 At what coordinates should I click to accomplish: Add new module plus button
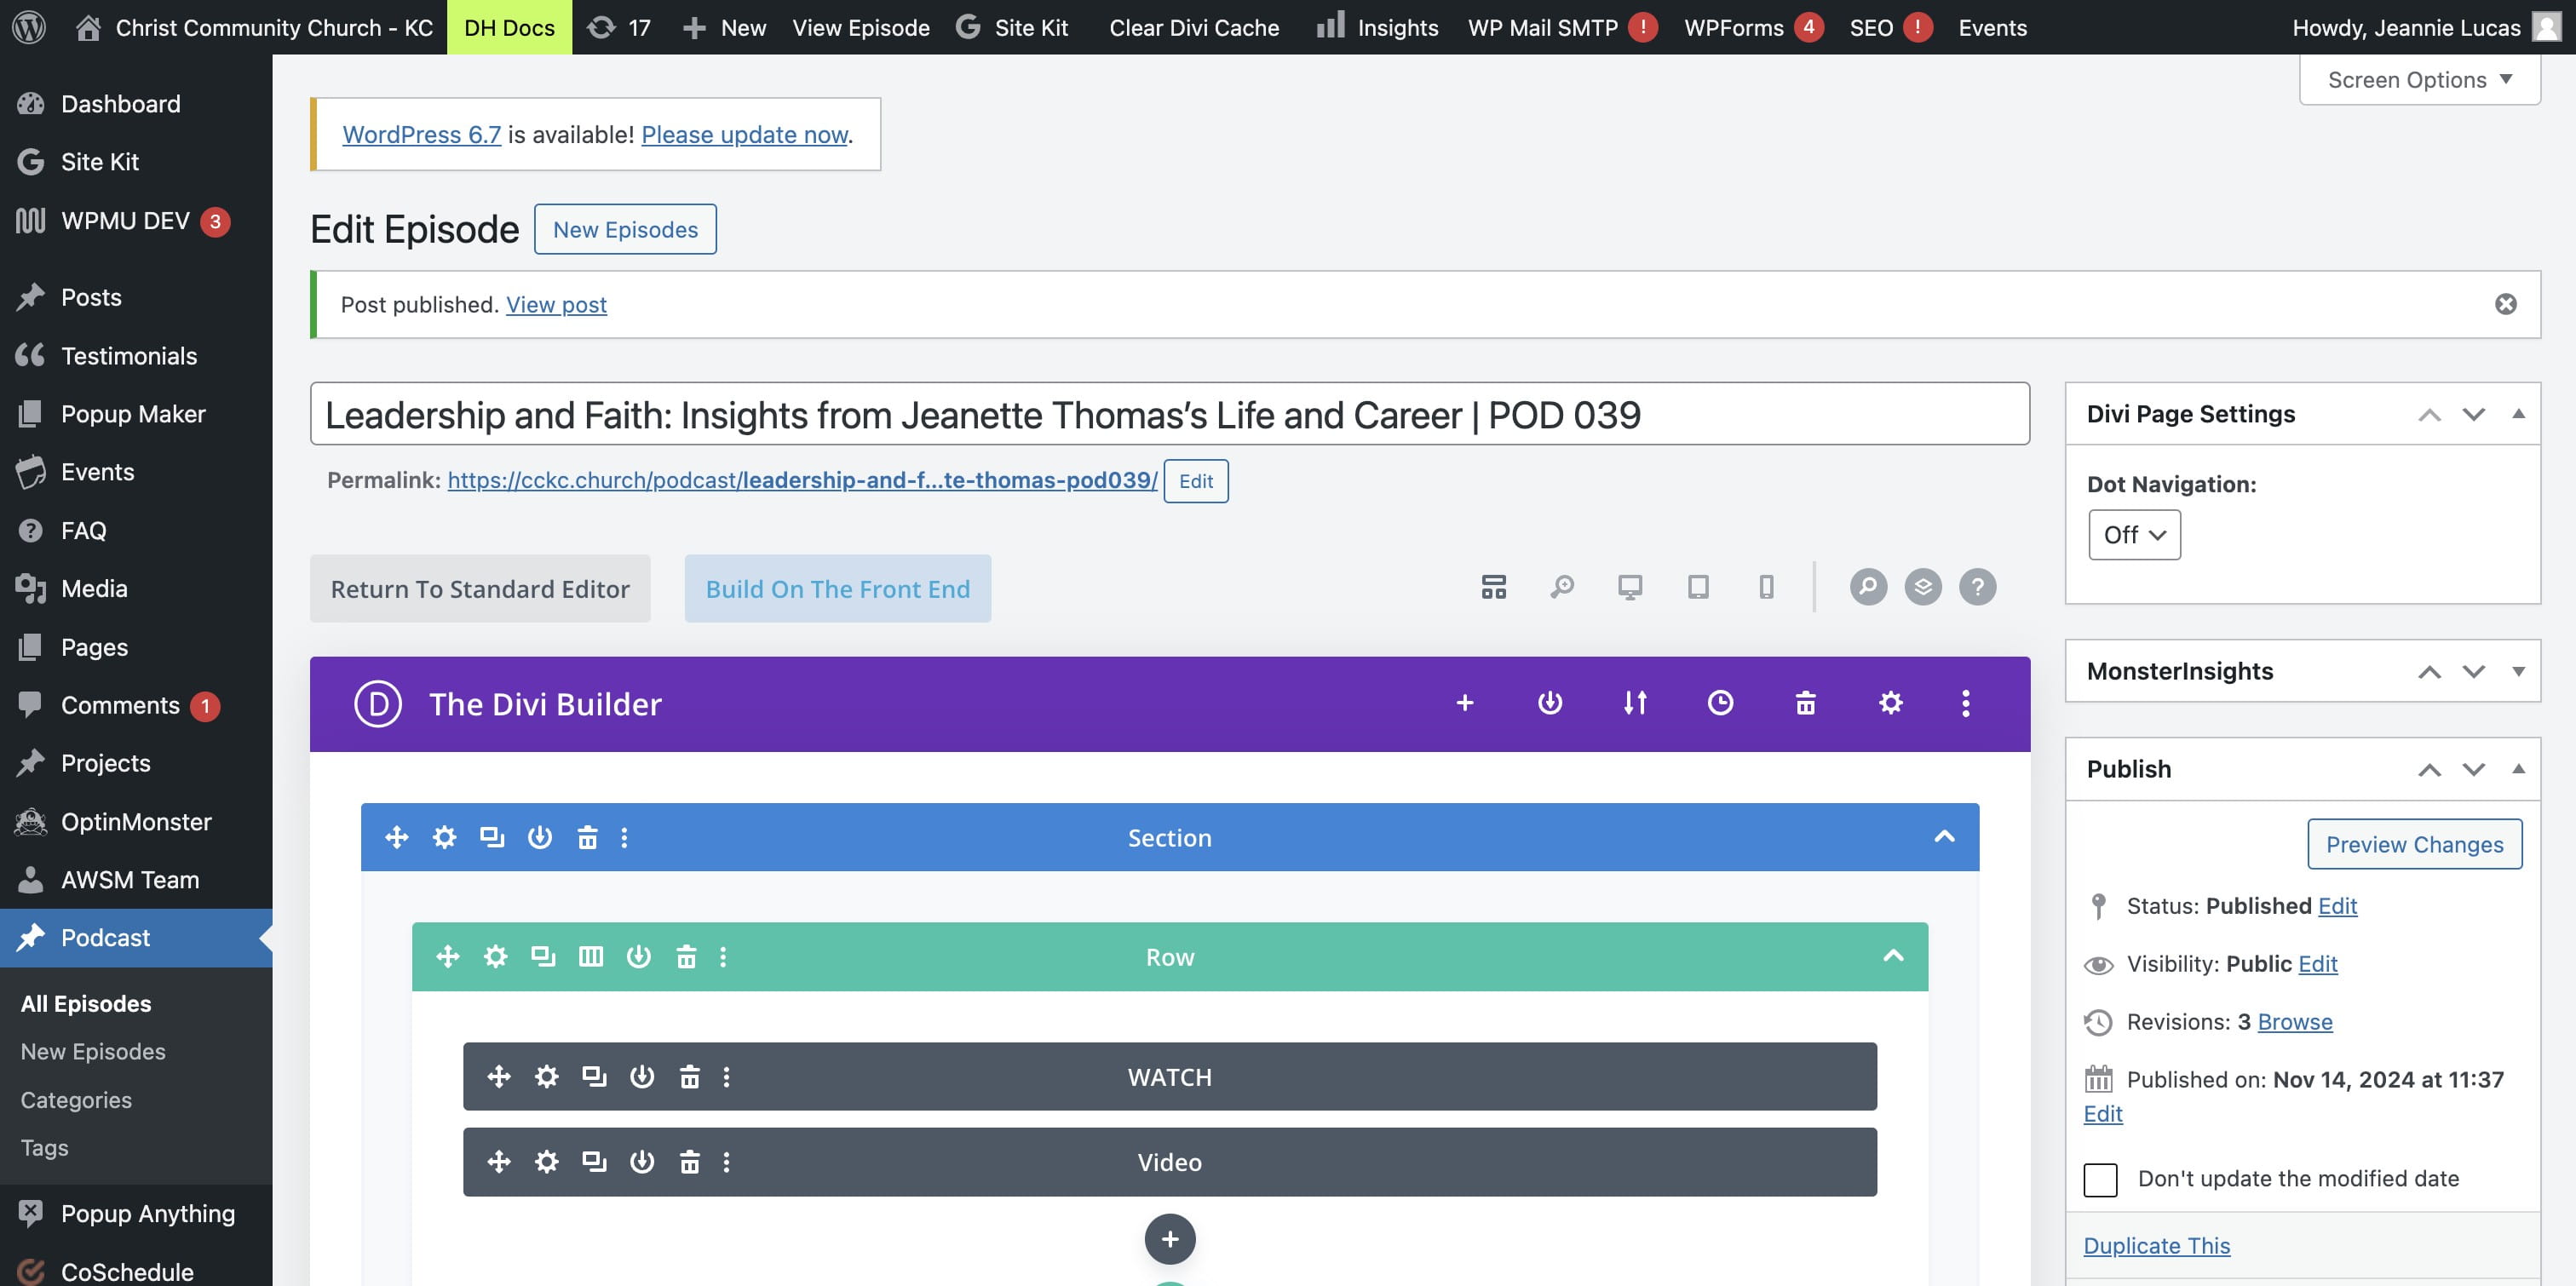(1170, 1240)
